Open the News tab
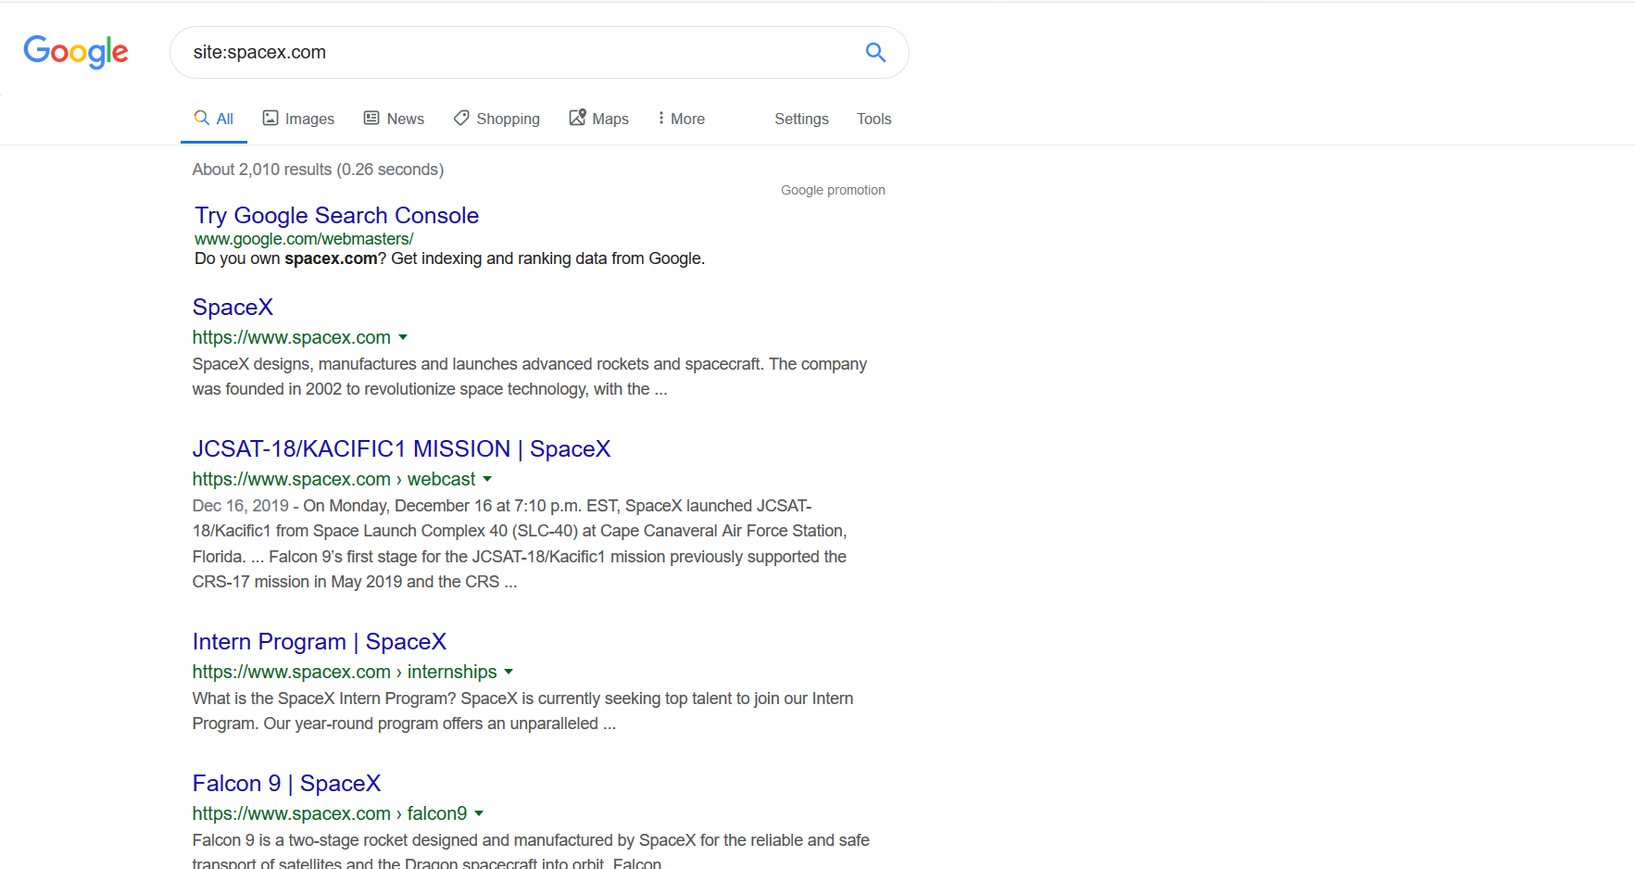The height and width of the screenshot is (869, 1635). point(394,119)
